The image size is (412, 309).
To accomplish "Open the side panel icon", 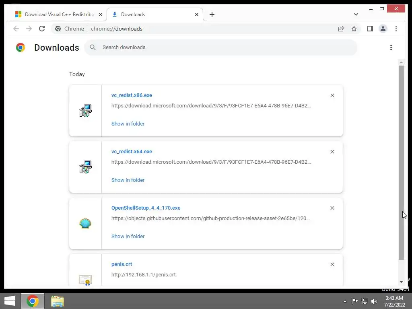I will coord(370,29).
